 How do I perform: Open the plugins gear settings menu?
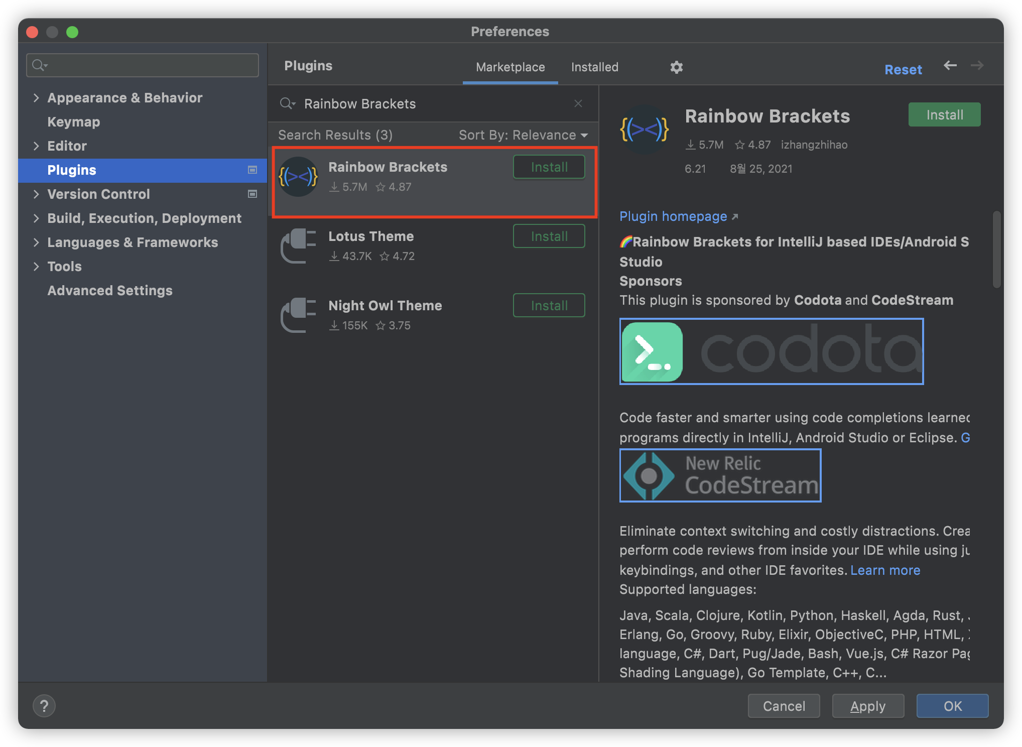(x=676, y=67)
